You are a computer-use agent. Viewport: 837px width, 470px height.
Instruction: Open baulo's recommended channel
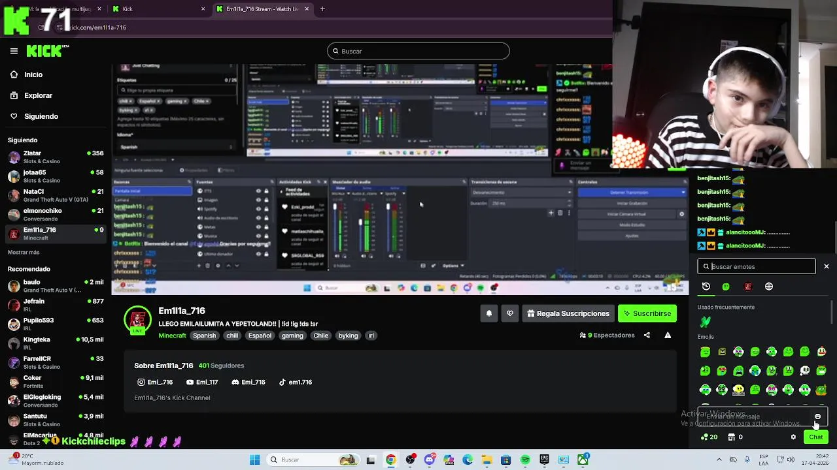click(x=56, y=286)
